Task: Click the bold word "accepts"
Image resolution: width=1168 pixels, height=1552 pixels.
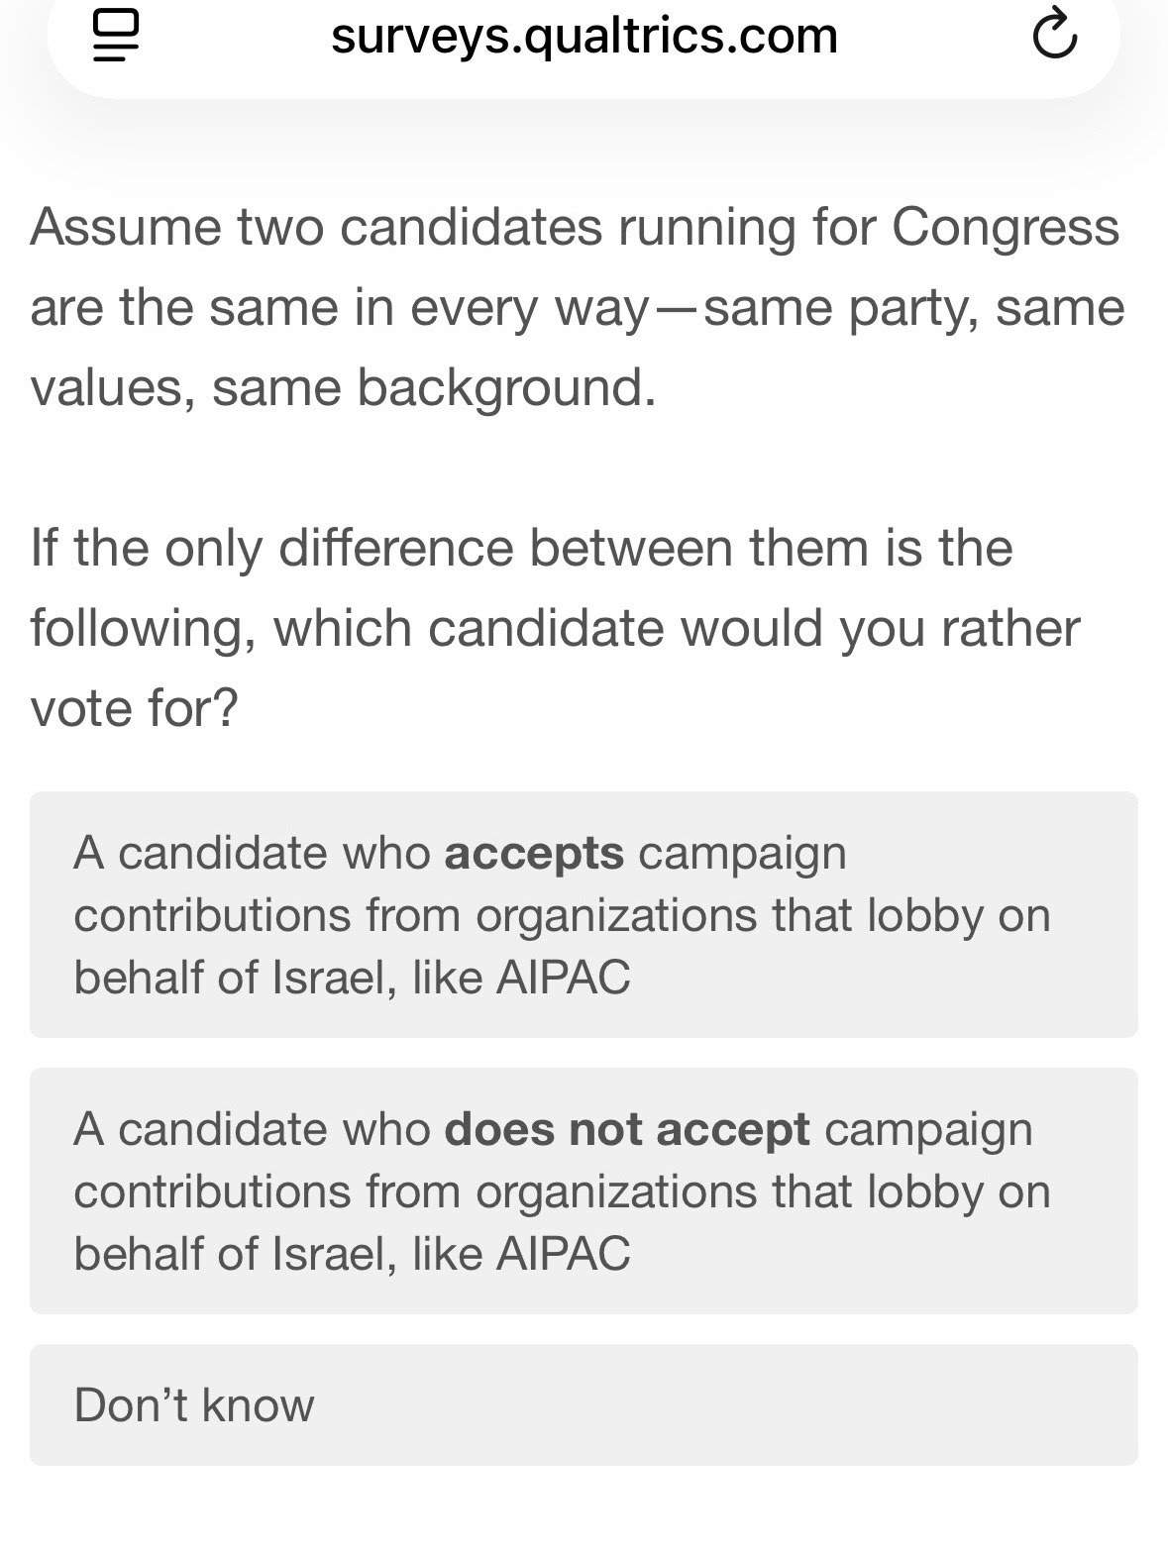Action: [x=534, y=853]
